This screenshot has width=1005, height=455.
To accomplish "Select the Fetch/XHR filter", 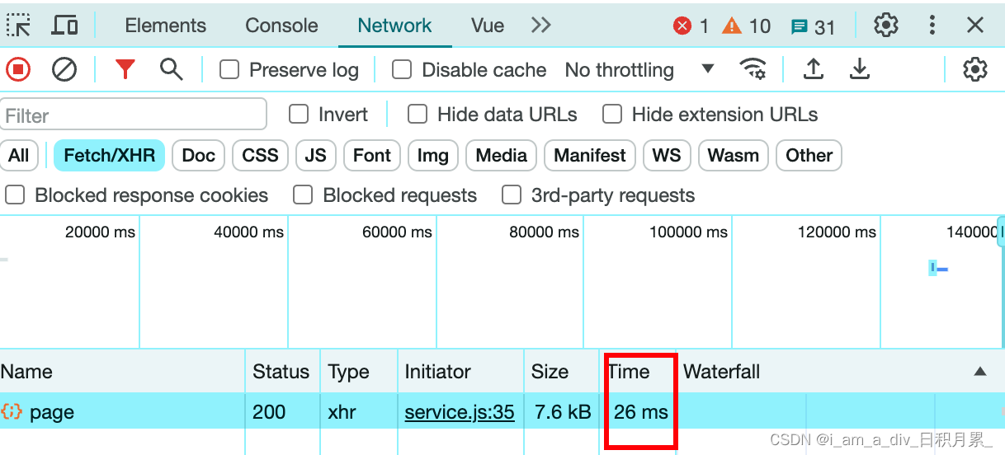I will 109,155.
